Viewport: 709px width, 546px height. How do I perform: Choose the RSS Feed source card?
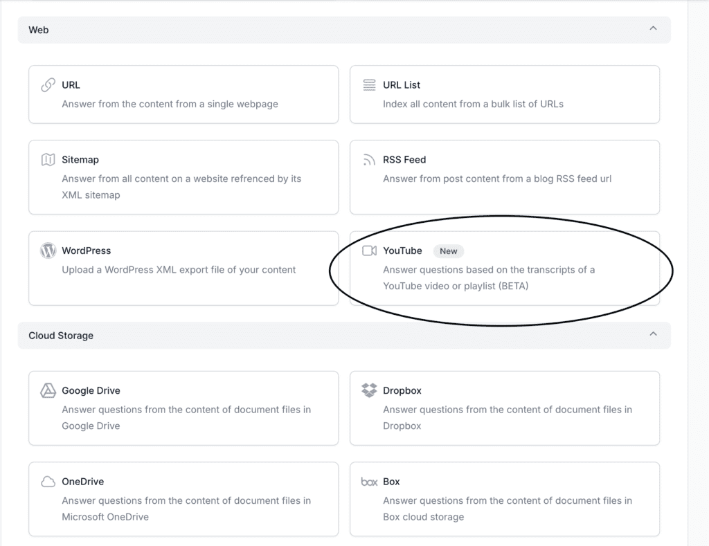coord(504,177)
